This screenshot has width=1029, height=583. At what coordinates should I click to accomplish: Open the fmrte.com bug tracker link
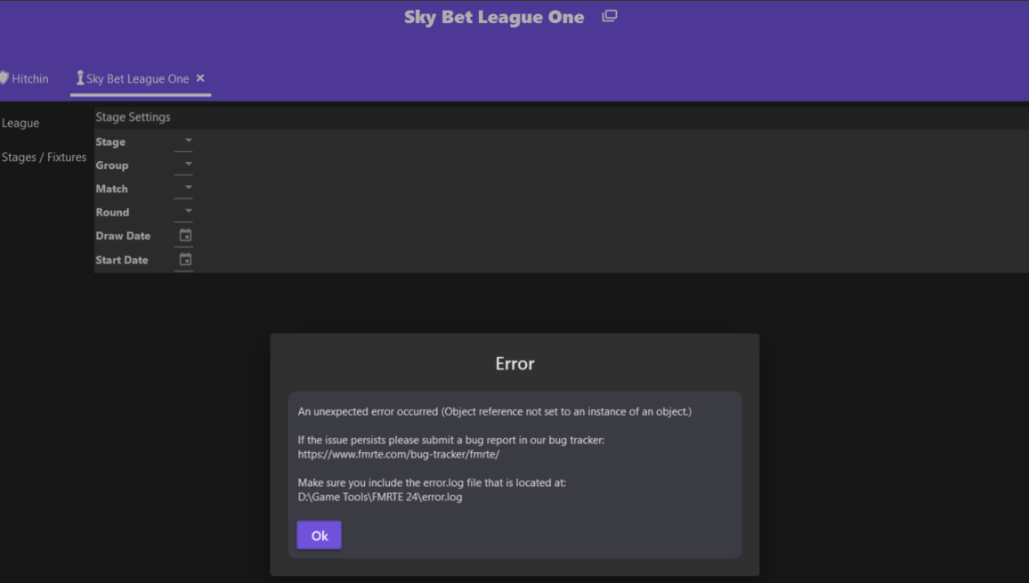pos(399,454)
